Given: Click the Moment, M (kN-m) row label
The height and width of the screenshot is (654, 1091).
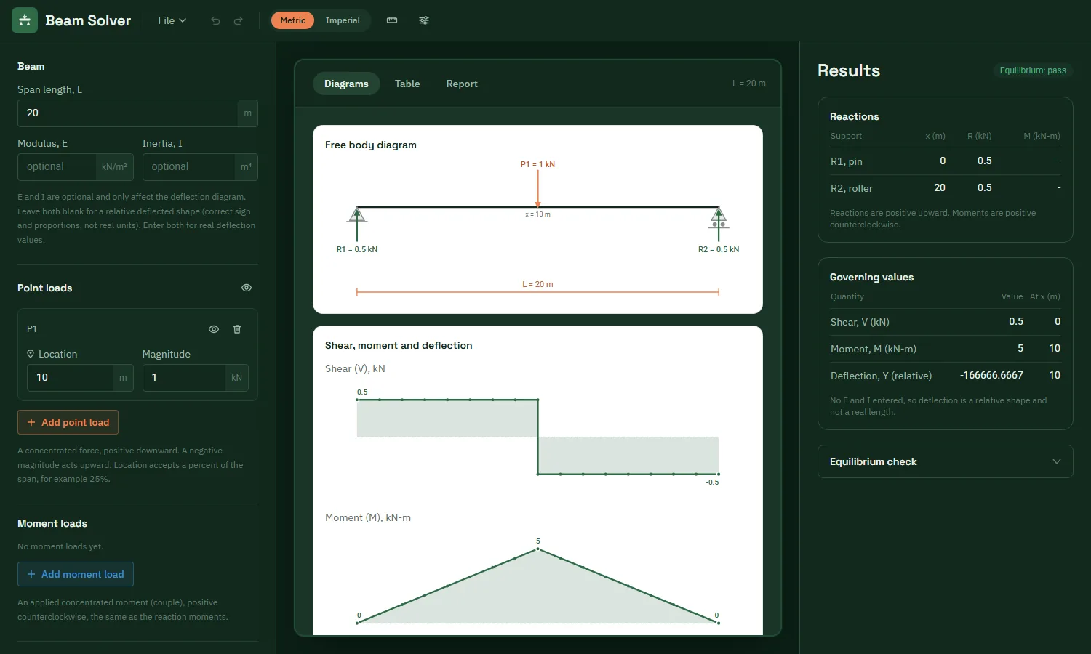Looking at the screenshot, I should click(874, 349).
